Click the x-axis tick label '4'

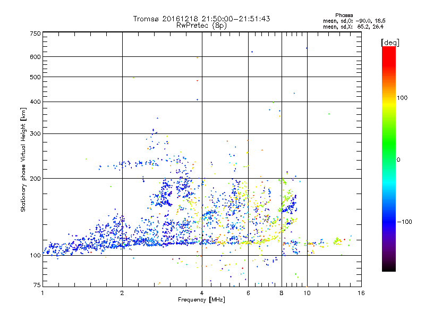[202, 293]
